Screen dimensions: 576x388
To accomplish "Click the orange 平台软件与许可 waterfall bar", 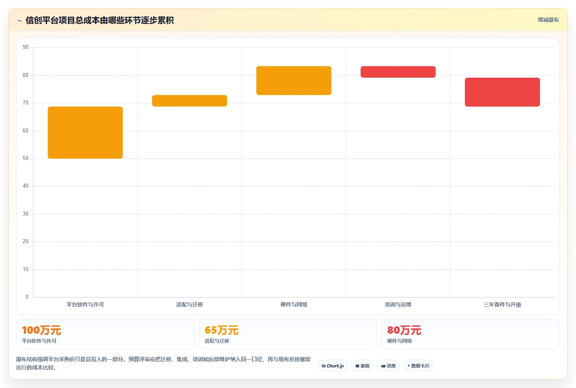I will coord(85,132).
